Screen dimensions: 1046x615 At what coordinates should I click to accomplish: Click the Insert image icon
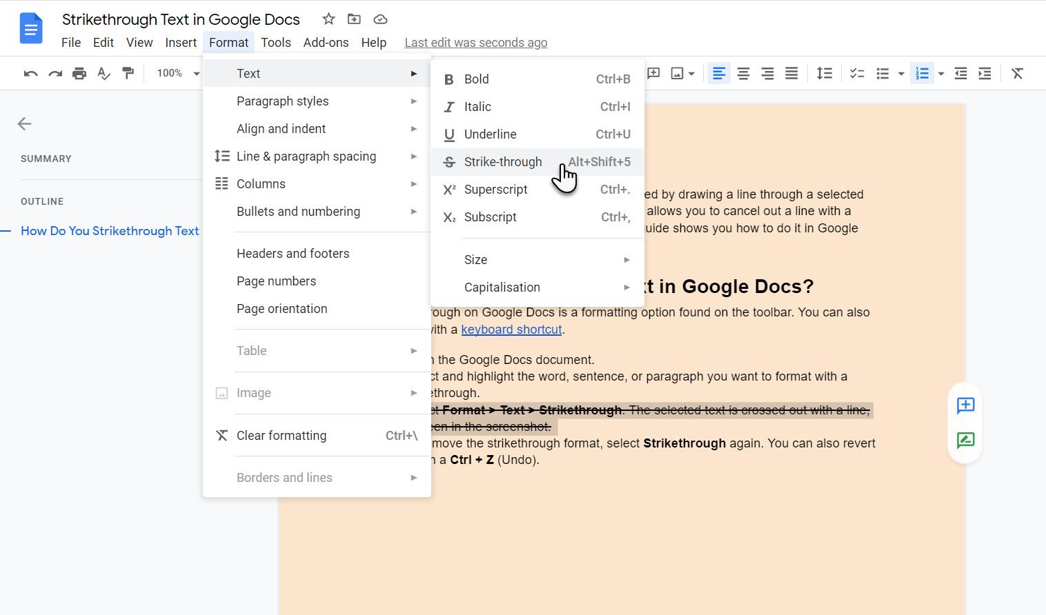pyautogui.click(x=678, y=72)
